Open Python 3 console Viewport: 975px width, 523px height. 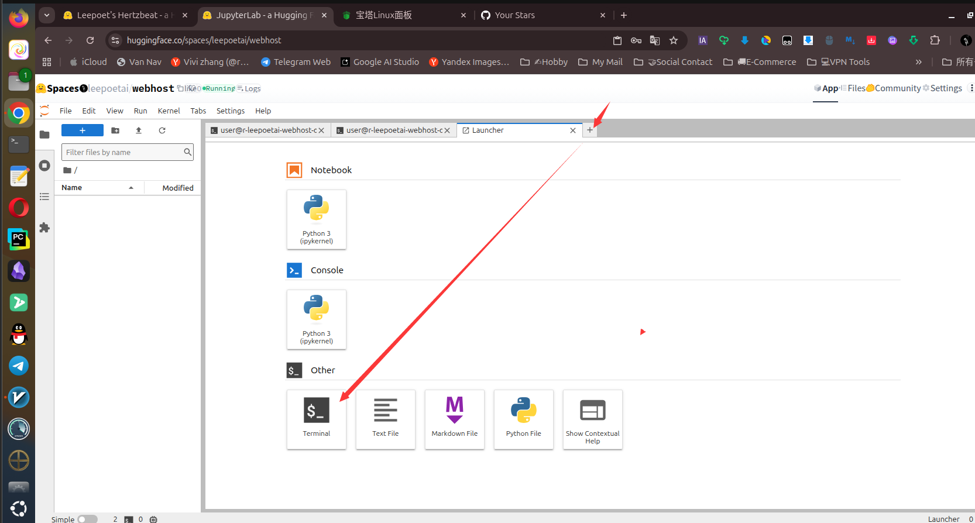[x=316, y=319]
